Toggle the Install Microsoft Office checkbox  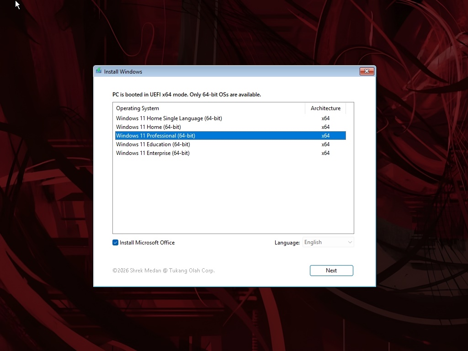tap(116, 243)
